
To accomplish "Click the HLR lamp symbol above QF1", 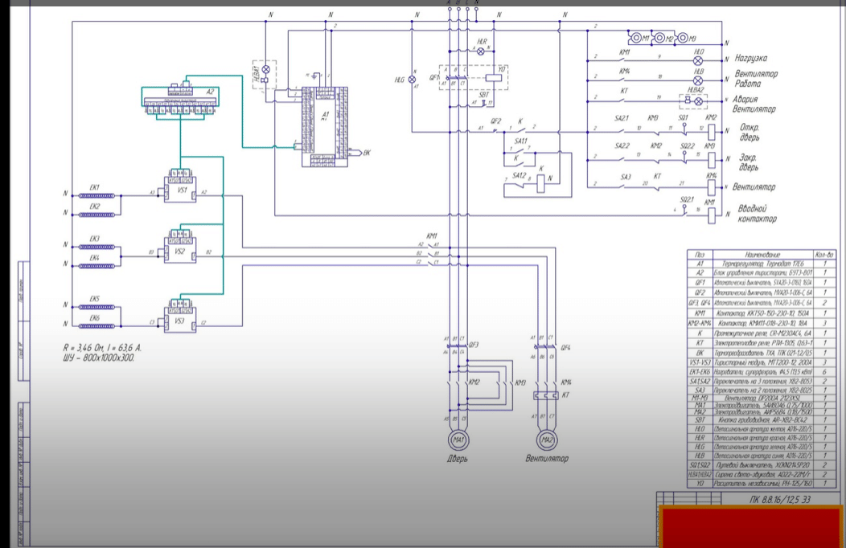I will pos(482,50).
